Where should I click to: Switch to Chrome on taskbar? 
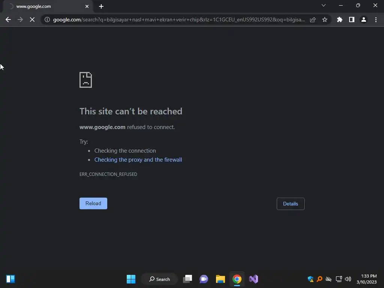click(x=237, y=279)
